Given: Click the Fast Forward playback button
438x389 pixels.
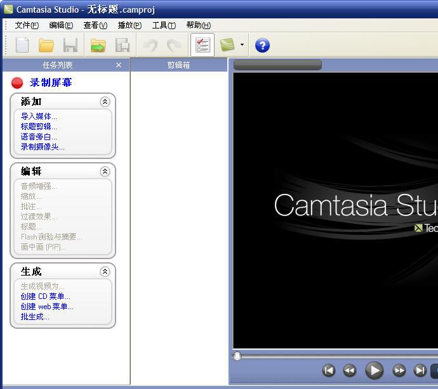Looking at the screenshot, I should [x=399, y=371].
